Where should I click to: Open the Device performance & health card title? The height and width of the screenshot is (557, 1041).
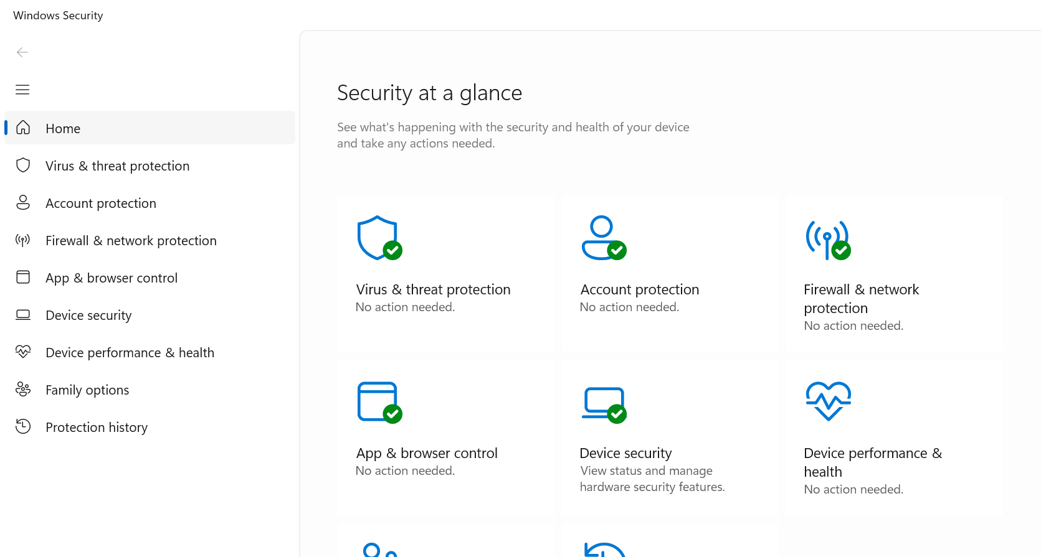(873, 462)
